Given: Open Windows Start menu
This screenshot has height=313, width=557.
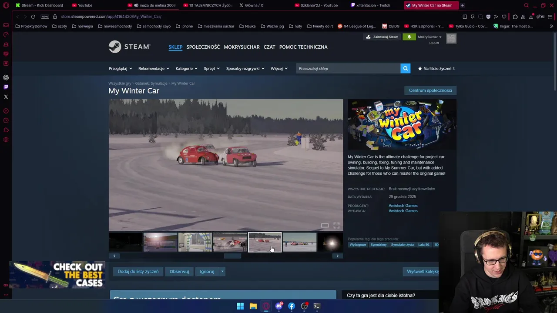Looking at the screenshot, I should tap(240, 306).
